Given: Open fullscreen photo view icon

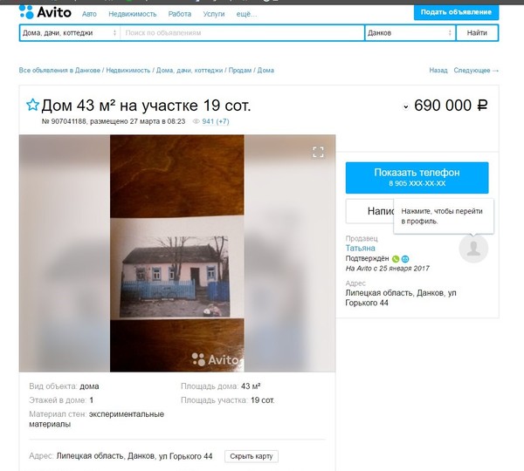Looking at the screenshot, I should pos(318,153).
